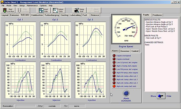Screen dimensions: 181x109
Task: Open the Input Data toolbar button
Action: pos(43,10)
